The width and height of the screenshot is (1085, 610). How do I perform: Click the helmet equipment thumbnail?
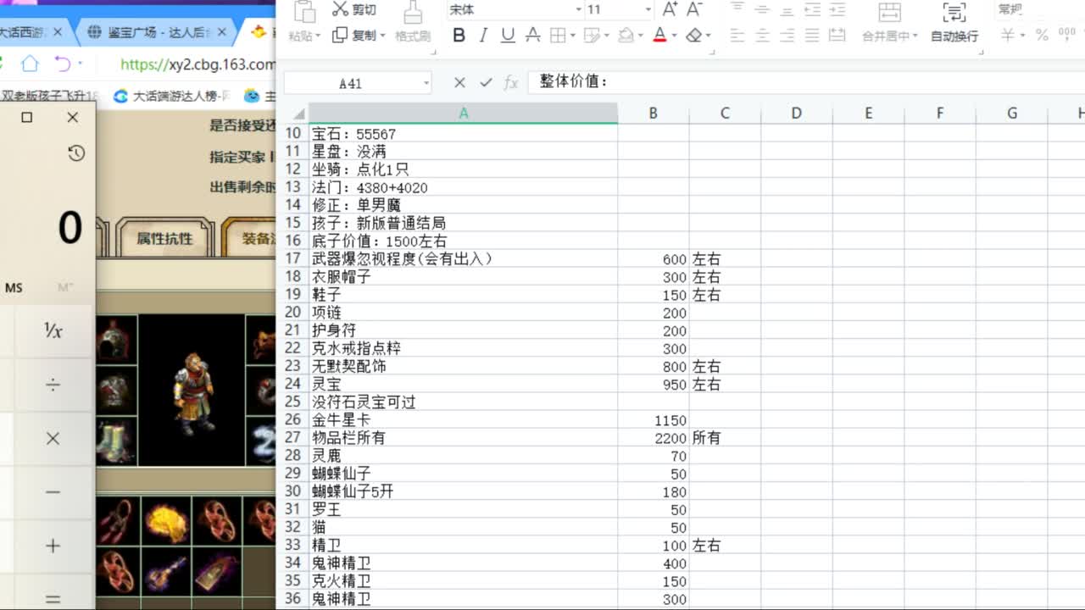(115, 341)
